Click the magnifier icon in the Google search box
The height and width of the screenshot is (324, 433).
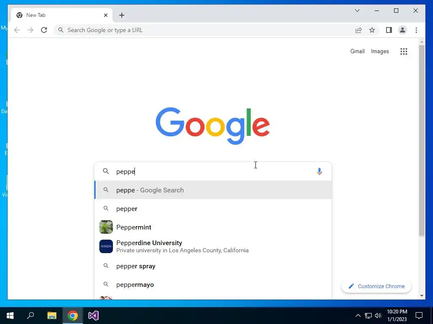[x=106, y=171]
